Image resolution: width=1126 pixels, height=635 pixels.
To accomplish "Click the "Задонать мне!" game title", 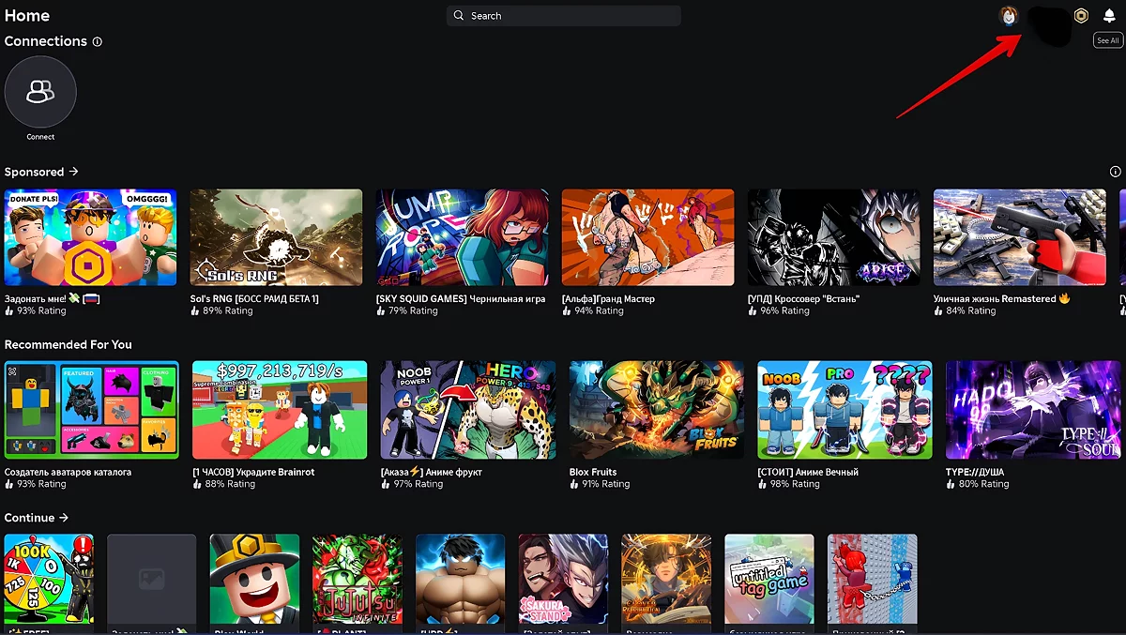I will tap(52, 299).
